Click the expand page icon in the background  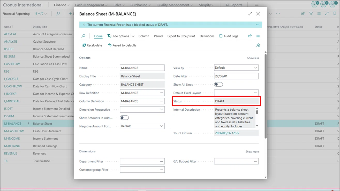[x=327, y=13]
